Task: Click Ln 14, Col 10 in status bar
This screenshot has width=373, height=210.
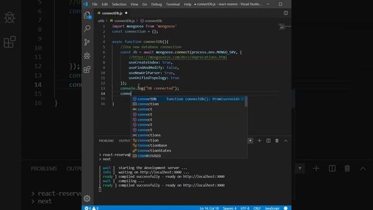Action: click(x=209, y=208)
